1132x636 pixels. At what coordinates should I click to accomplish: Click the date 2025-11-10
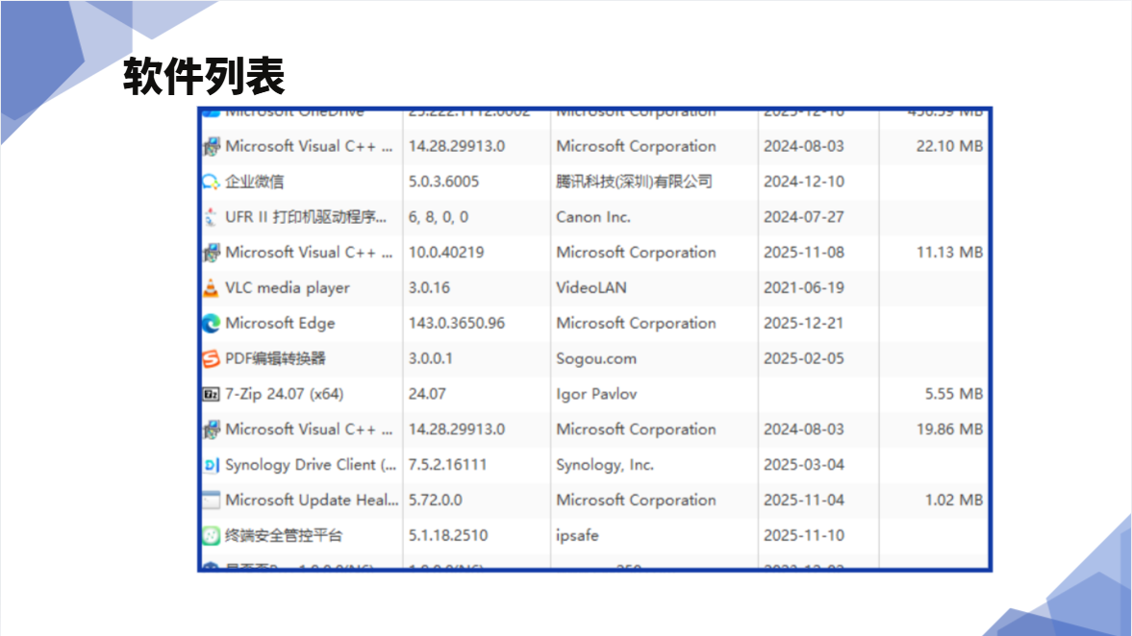pos(803,536)
